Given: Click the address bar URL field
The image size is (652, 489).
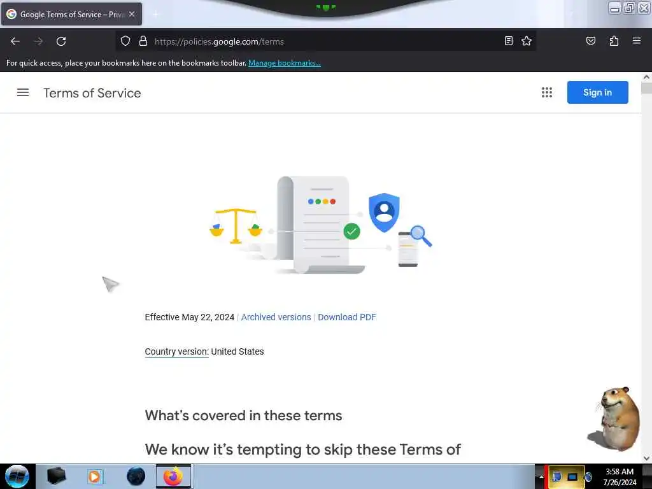Looking at the screenshot, I should point(324,41).
